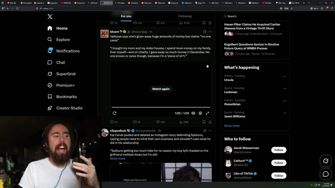Click the replay icon on video
This screenshot has width=335, height=188.
click(114, 113)
